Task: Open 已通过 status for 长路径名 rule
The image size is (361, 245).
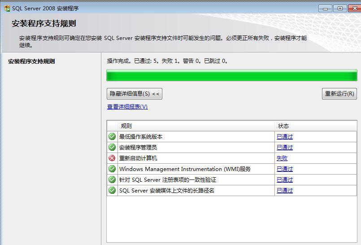Action: click(285, 190)
